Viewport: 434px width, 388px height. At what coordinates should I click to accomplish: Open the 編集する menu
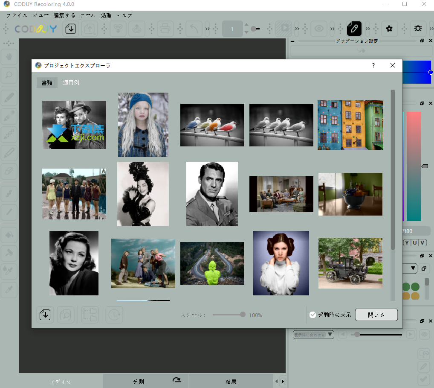click(64, 15)
